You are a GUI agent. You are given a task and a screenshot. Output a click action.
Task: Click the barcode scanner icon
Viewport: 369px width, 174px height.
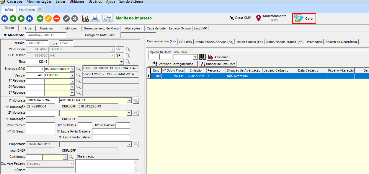tap(203, 57)
